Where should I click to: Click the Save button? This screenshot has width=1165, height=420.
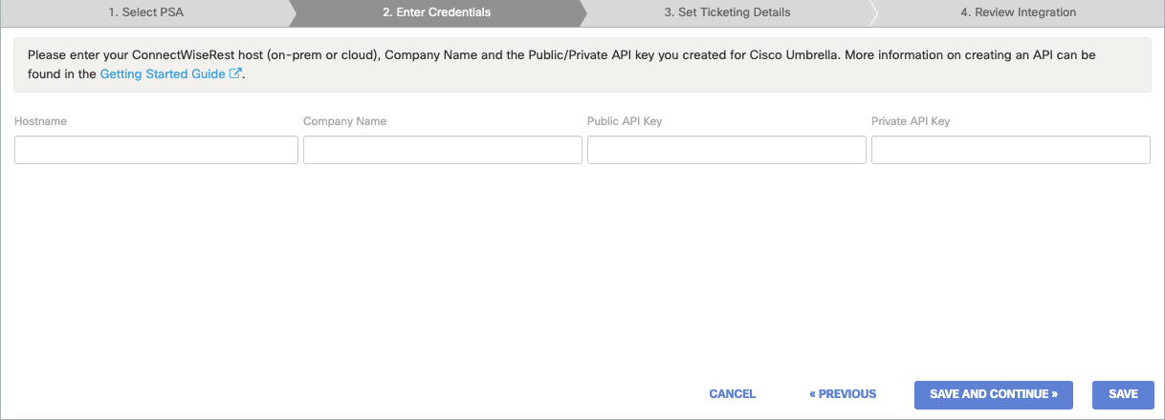pyautogui.click(x=1123, y=394)
